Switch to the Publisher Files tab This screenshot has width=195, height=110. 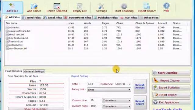[x=106, y=18]
